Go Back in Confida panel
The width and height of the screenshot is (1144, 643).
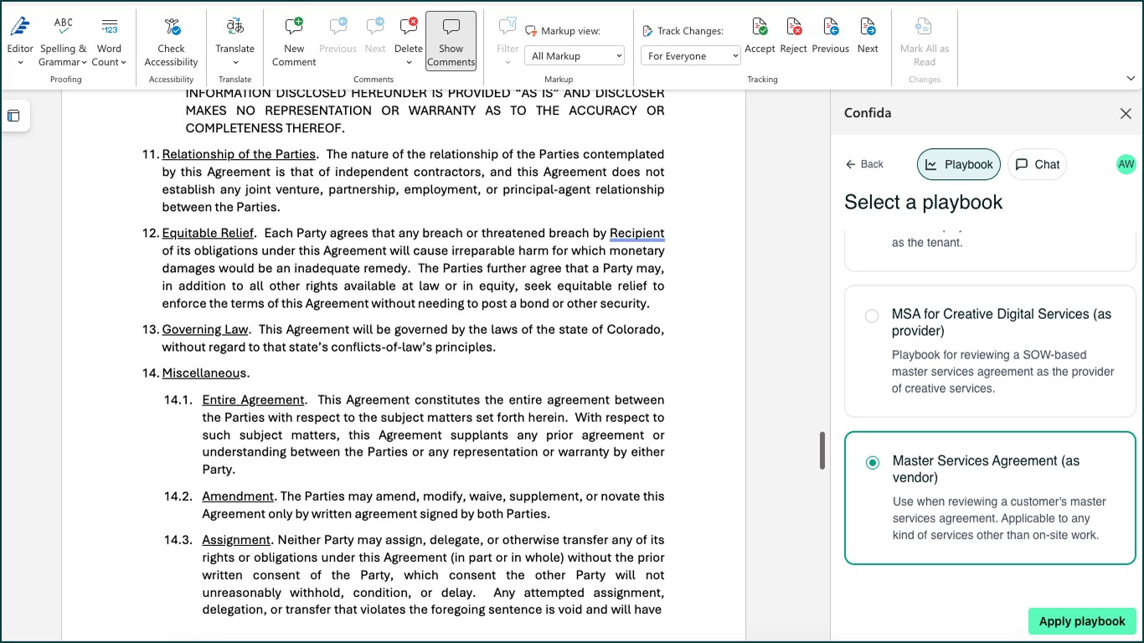pyautogui.click(x=864, y=164)
